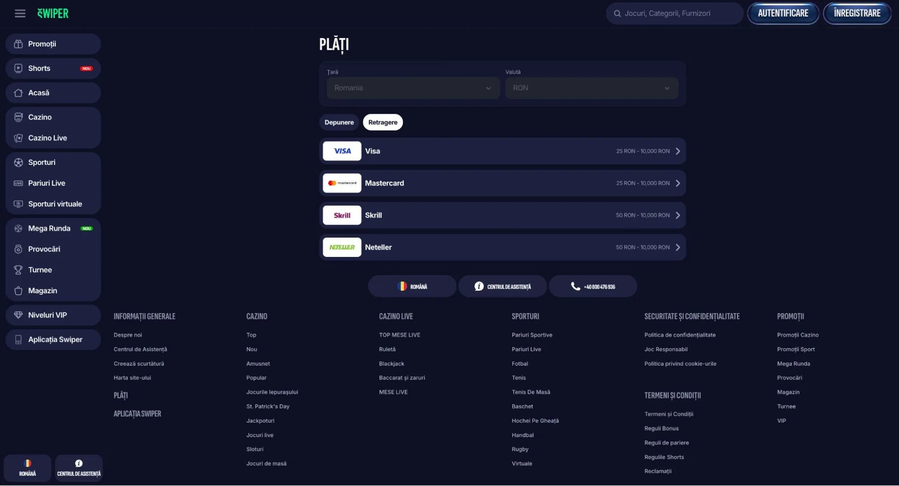The height and width of the screenshot is (486, 899).
Task: Open the hamburger menu icon
Action: click(x=20, y=13)
